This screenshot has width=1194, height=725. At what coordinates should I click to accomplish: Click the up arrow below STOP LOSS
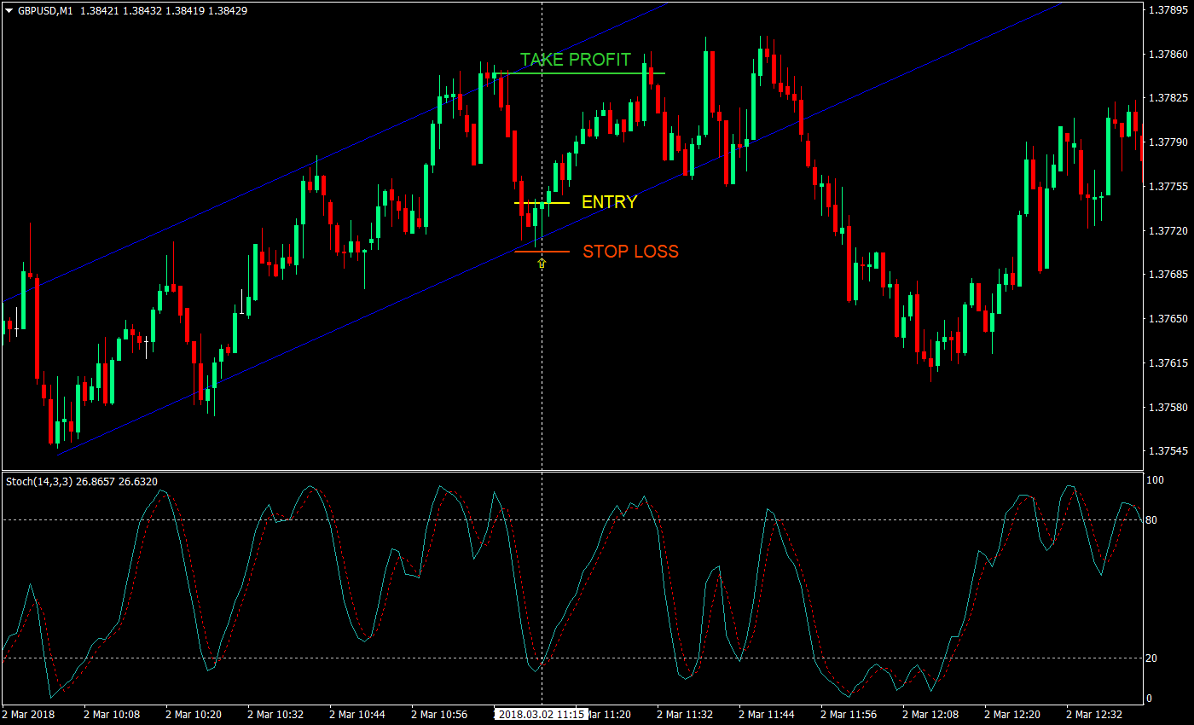(542, 263)
